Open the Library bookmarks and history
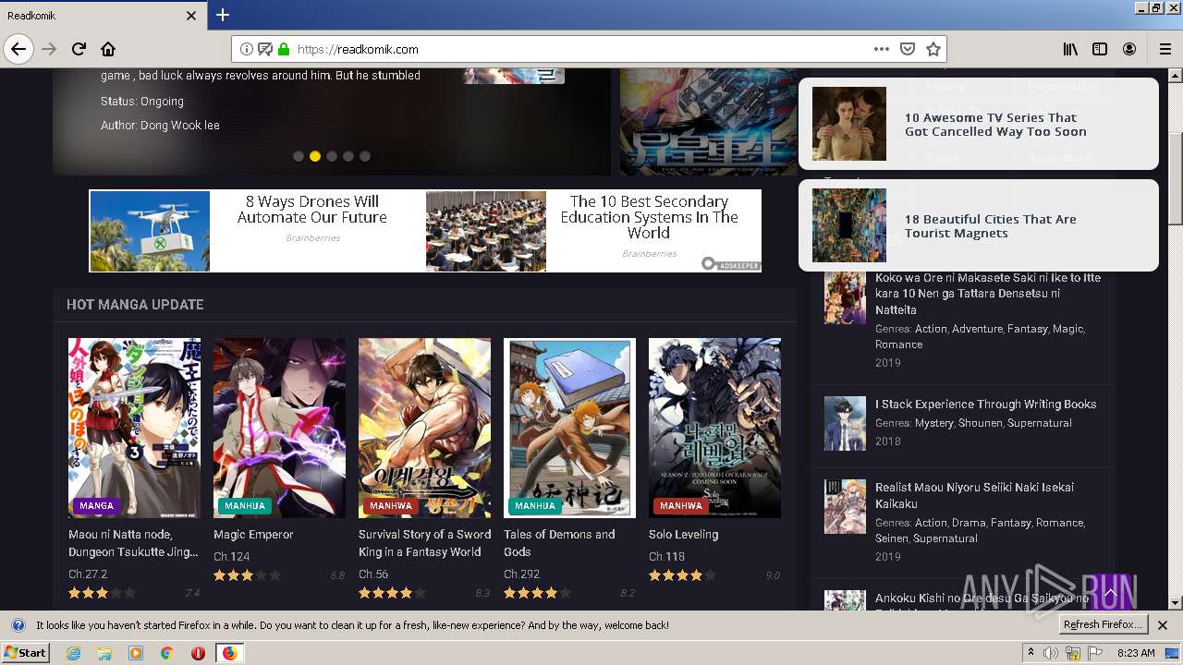 coord(1070,49)
